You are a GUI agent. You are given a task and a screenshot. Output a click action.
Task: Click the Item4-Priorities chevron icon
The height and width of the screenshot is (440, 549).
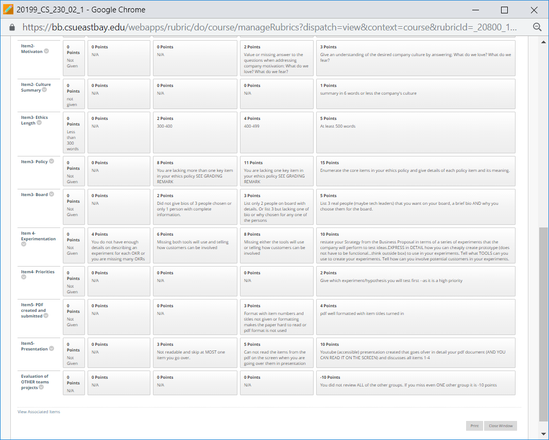pos(24,277)
